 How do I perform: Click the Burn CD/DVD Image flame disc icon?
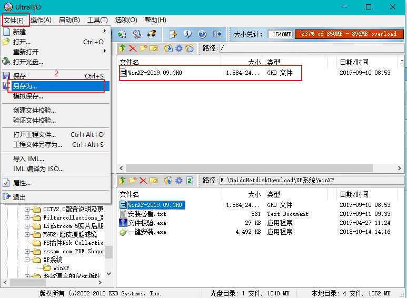pyautogui.click(x=152, y=34)
